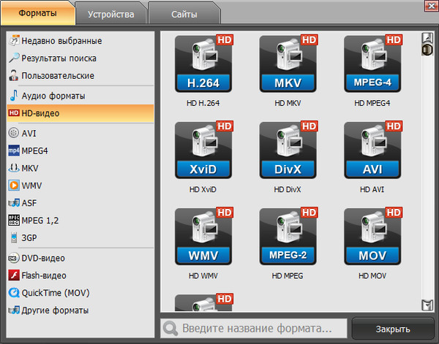
Task: Select the HD H.264 format icon
Action: click(x=203, y=64)
